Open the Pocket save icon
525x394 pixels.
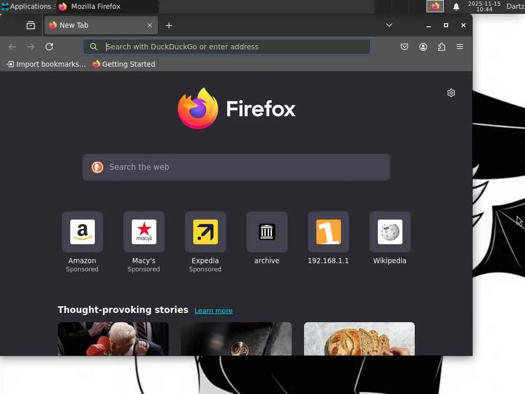click(x=405, y=47)
